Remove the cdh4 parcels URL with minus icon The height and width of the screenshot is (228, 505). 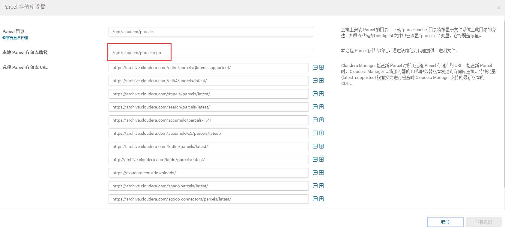(315, 81)
